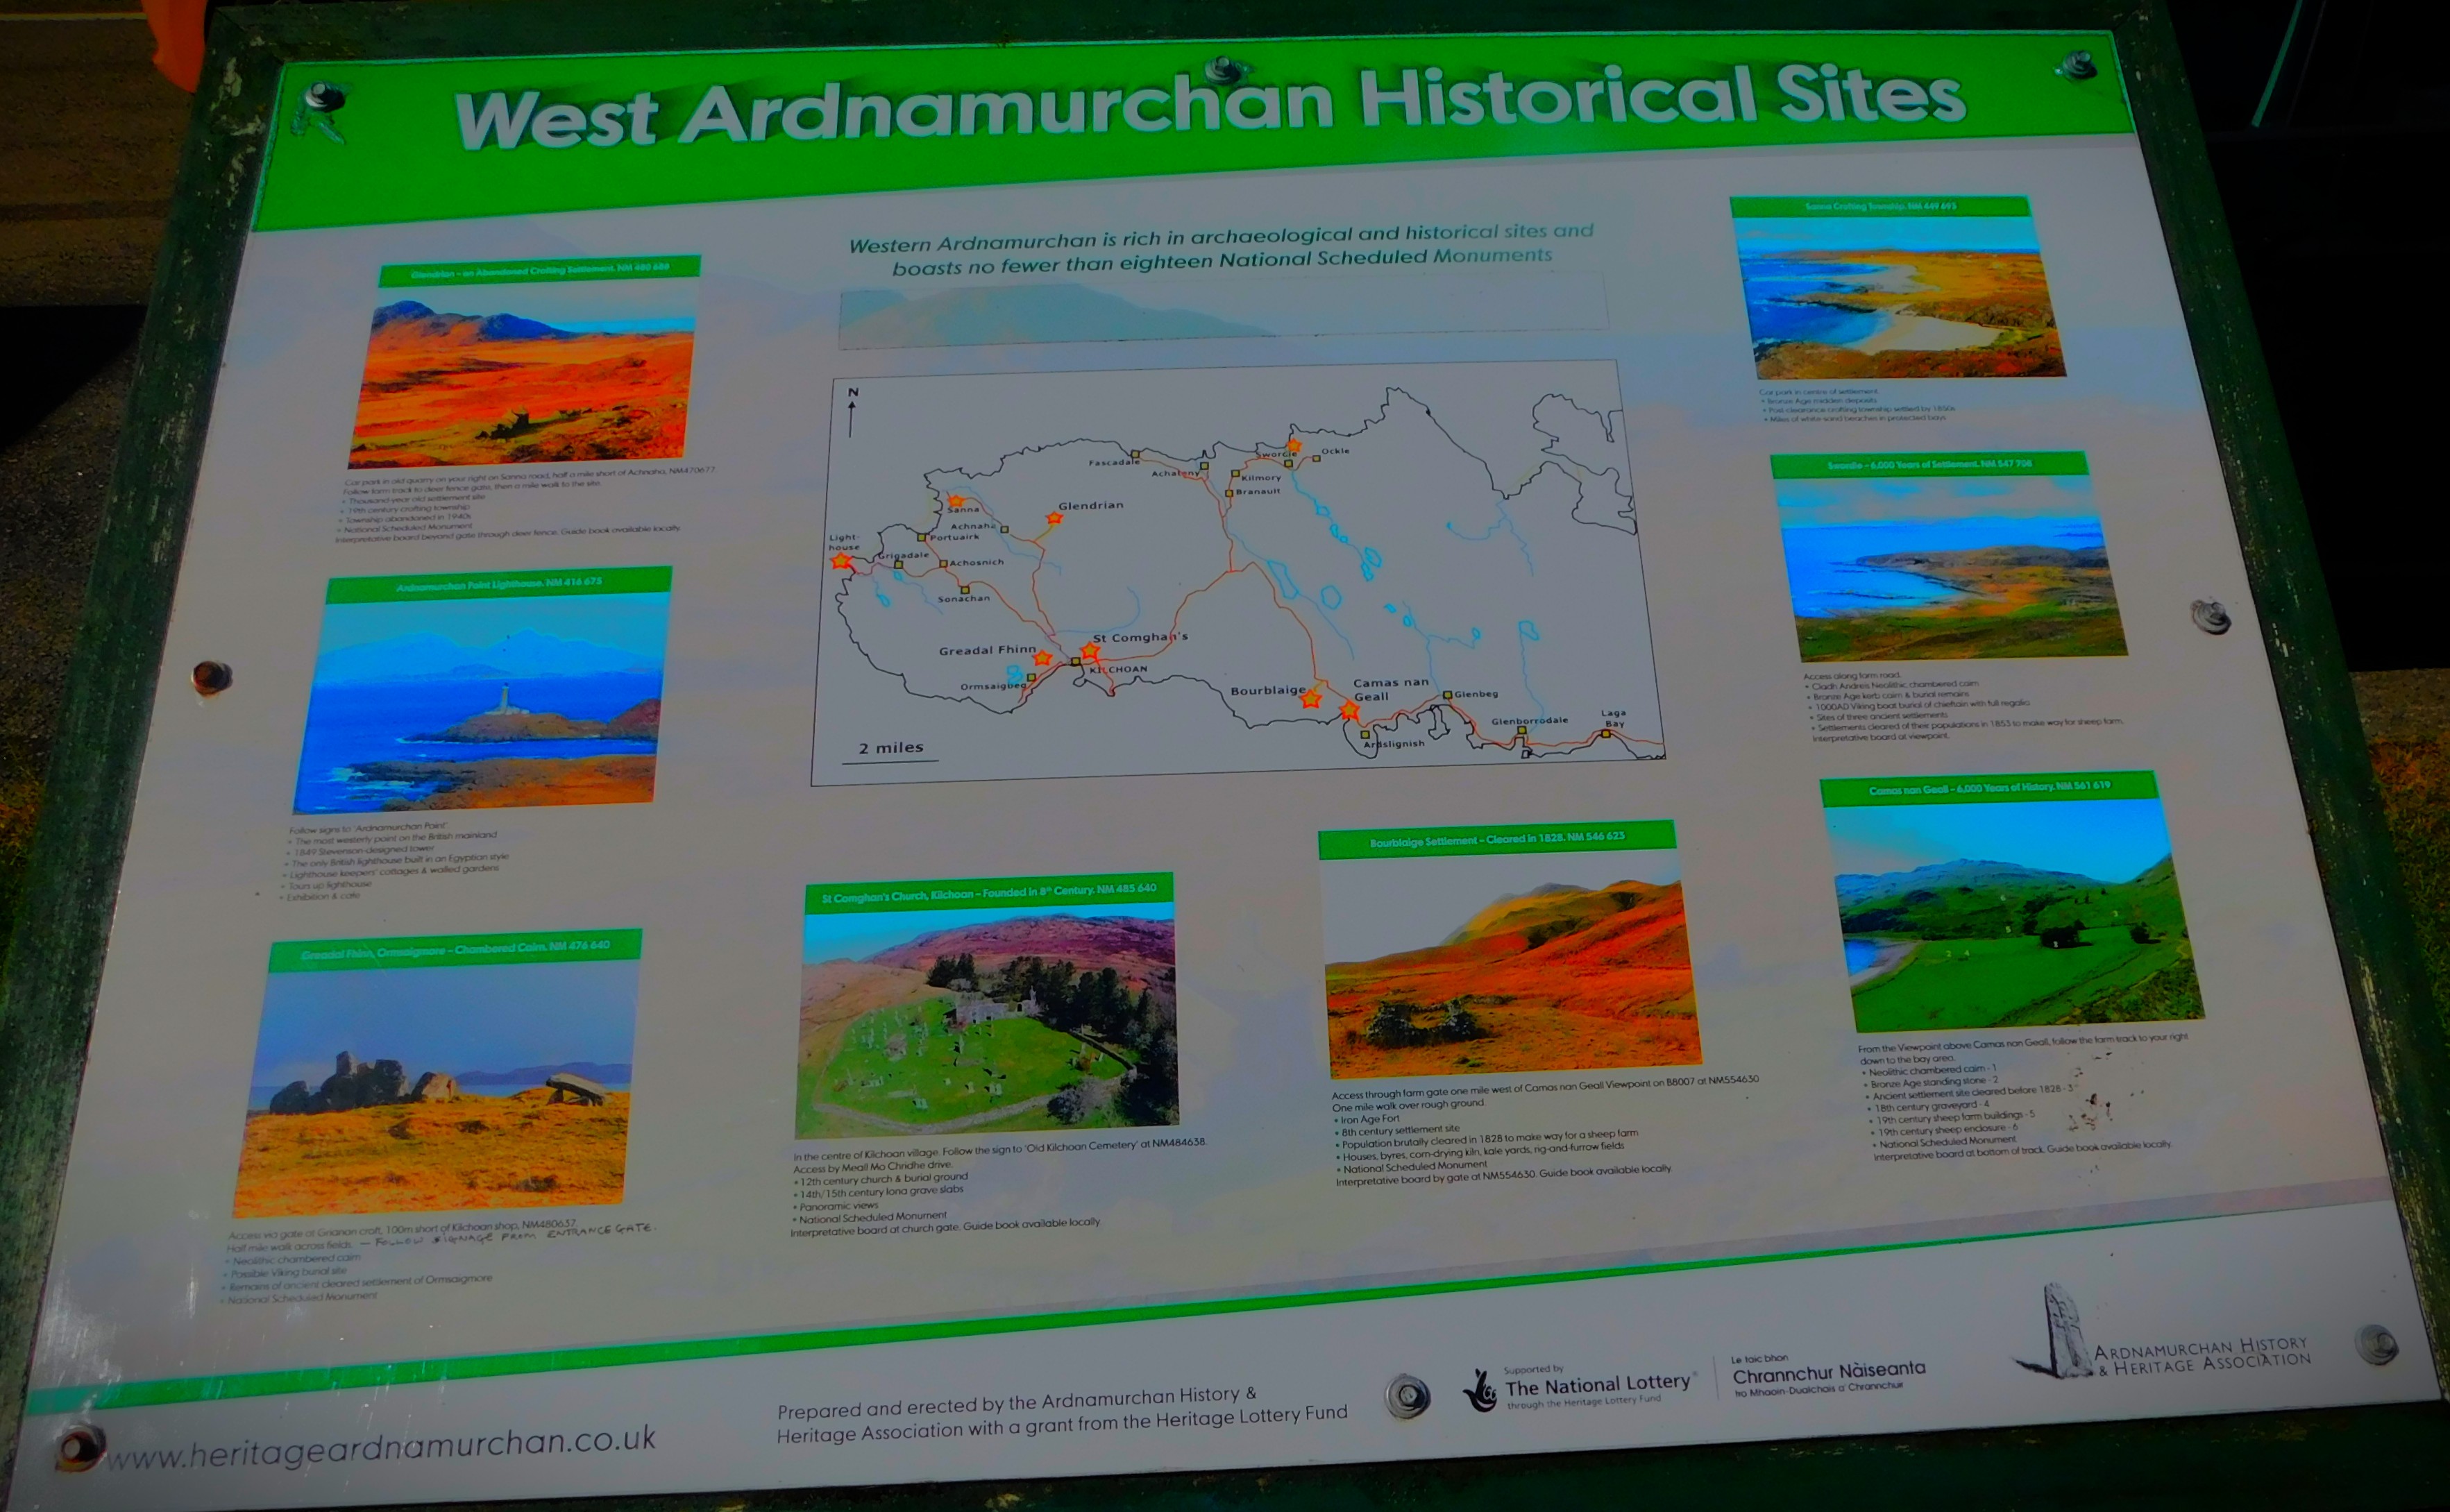The width and height of the screenshot is (2450, 1512).
Task: Open the Greadal Fhinn chambered cairn photo
Action: tap(436, 1086)
